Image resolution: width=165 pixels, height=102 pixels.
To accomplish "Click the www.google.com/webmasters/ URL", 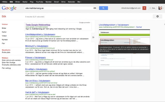I will tap(37, 27).
